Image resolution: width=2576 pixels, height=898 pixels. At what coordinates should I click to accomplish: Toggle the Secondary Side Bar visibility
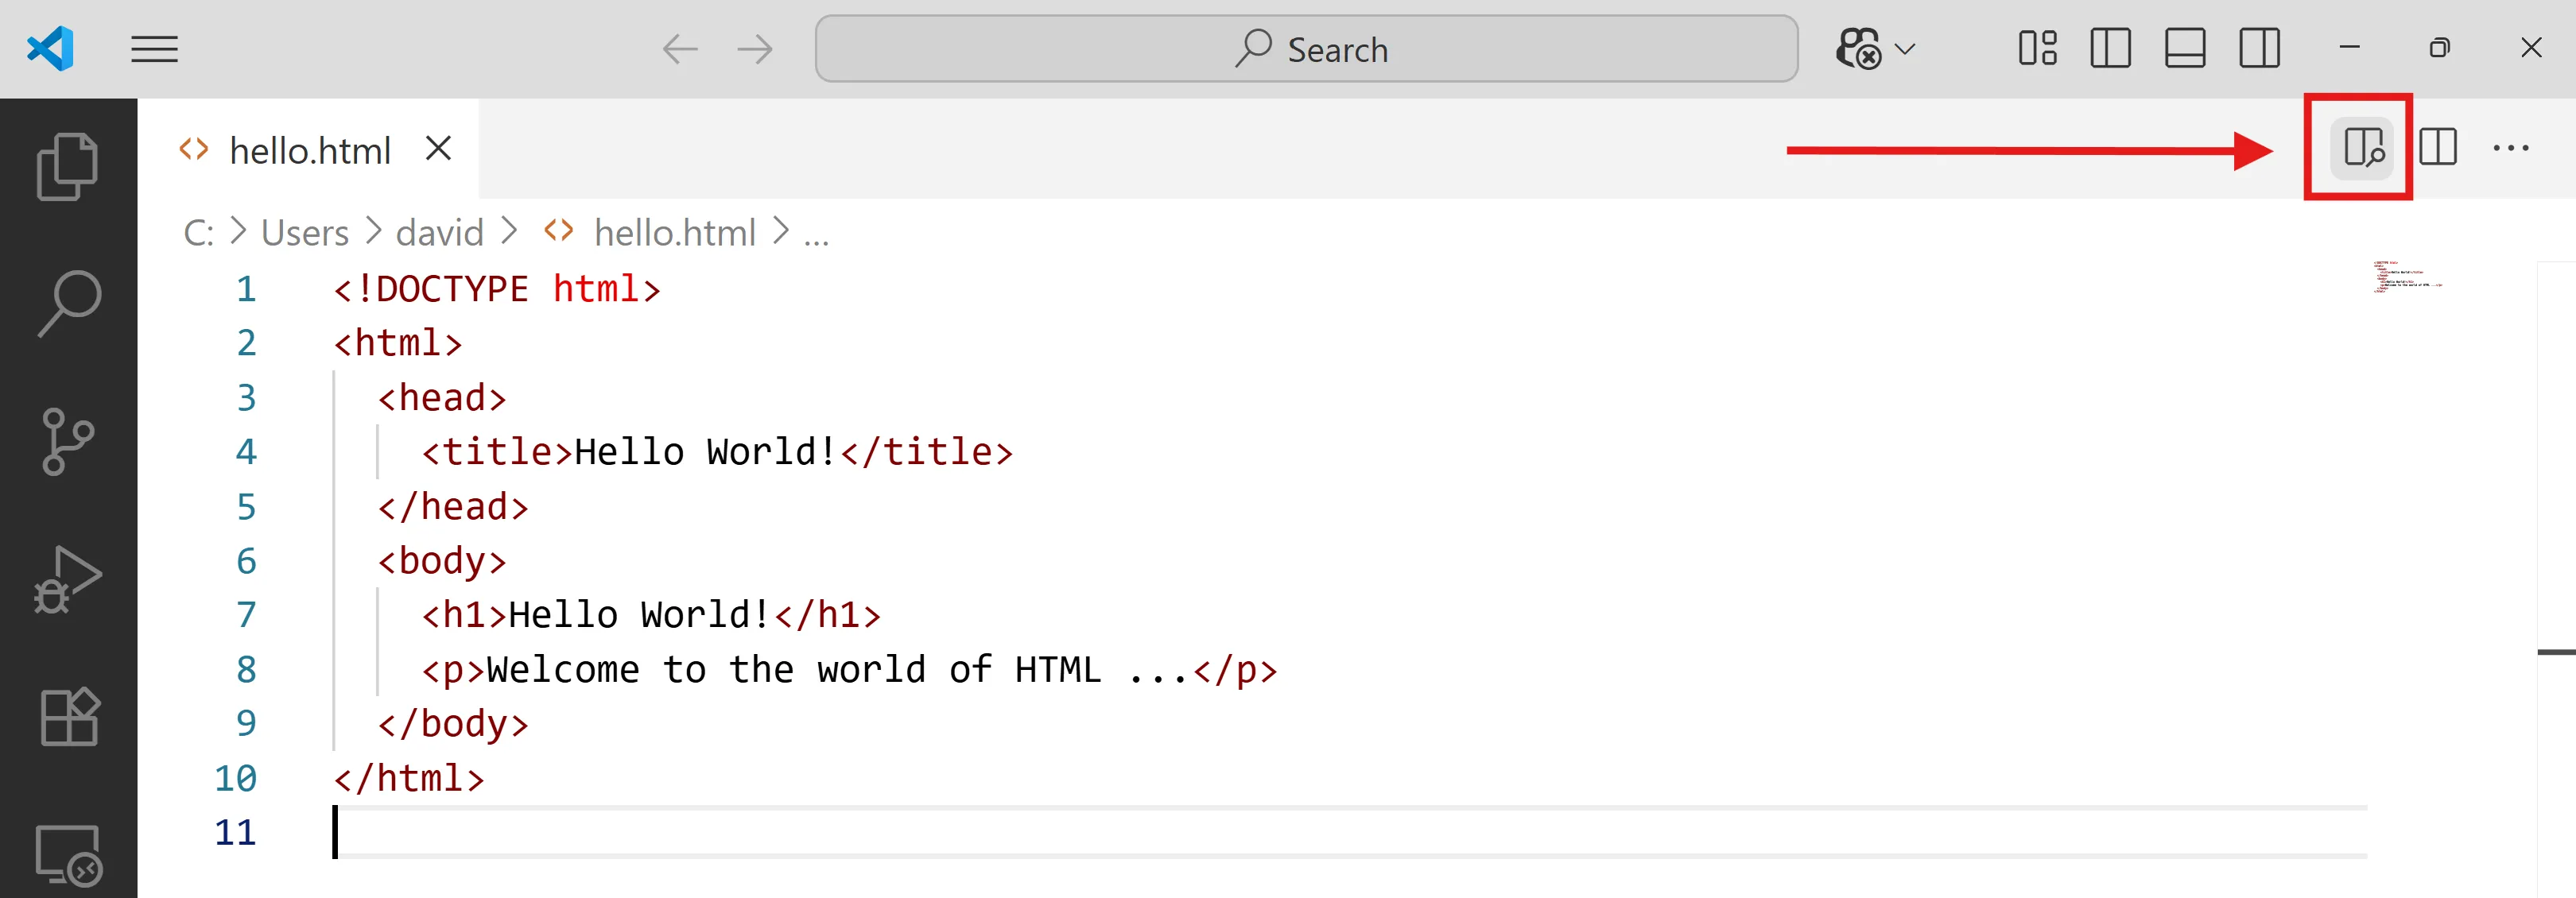[x=2259, y=49]
